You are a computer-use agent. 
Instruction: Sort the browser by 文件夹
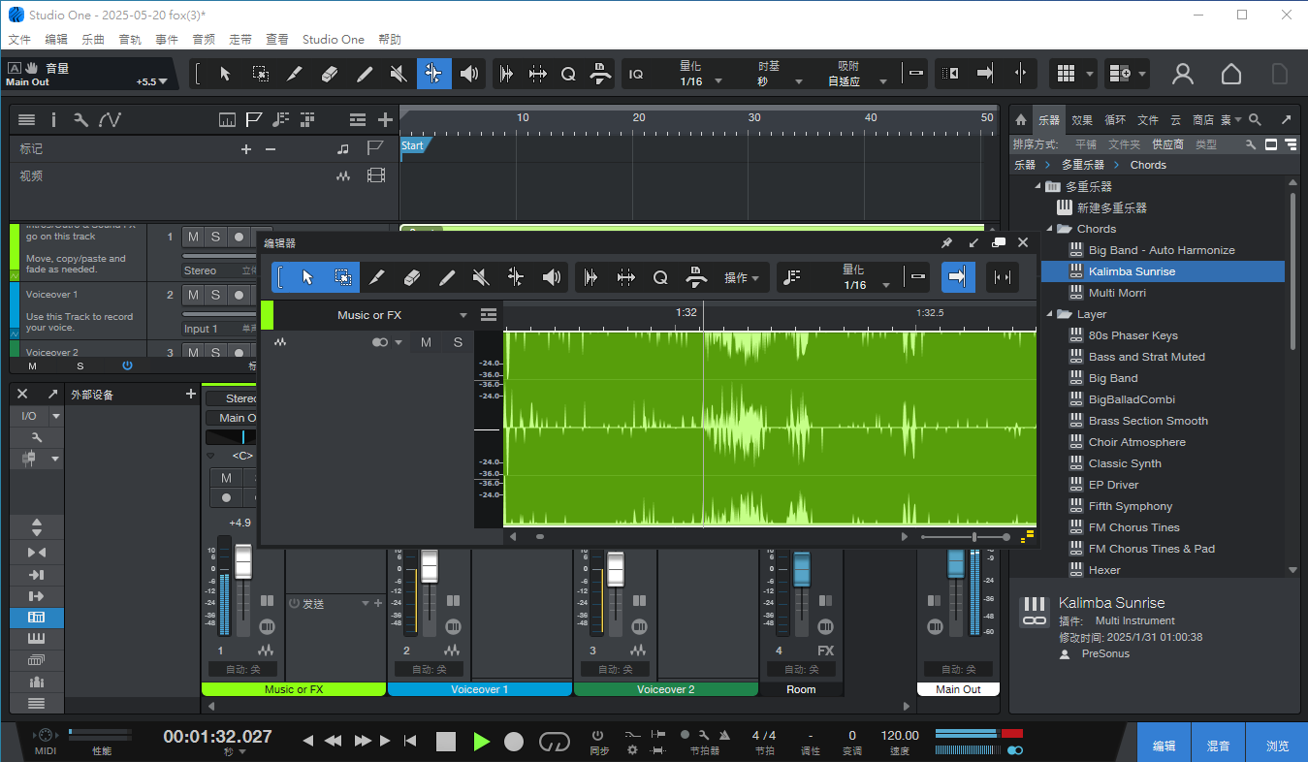1125,144
